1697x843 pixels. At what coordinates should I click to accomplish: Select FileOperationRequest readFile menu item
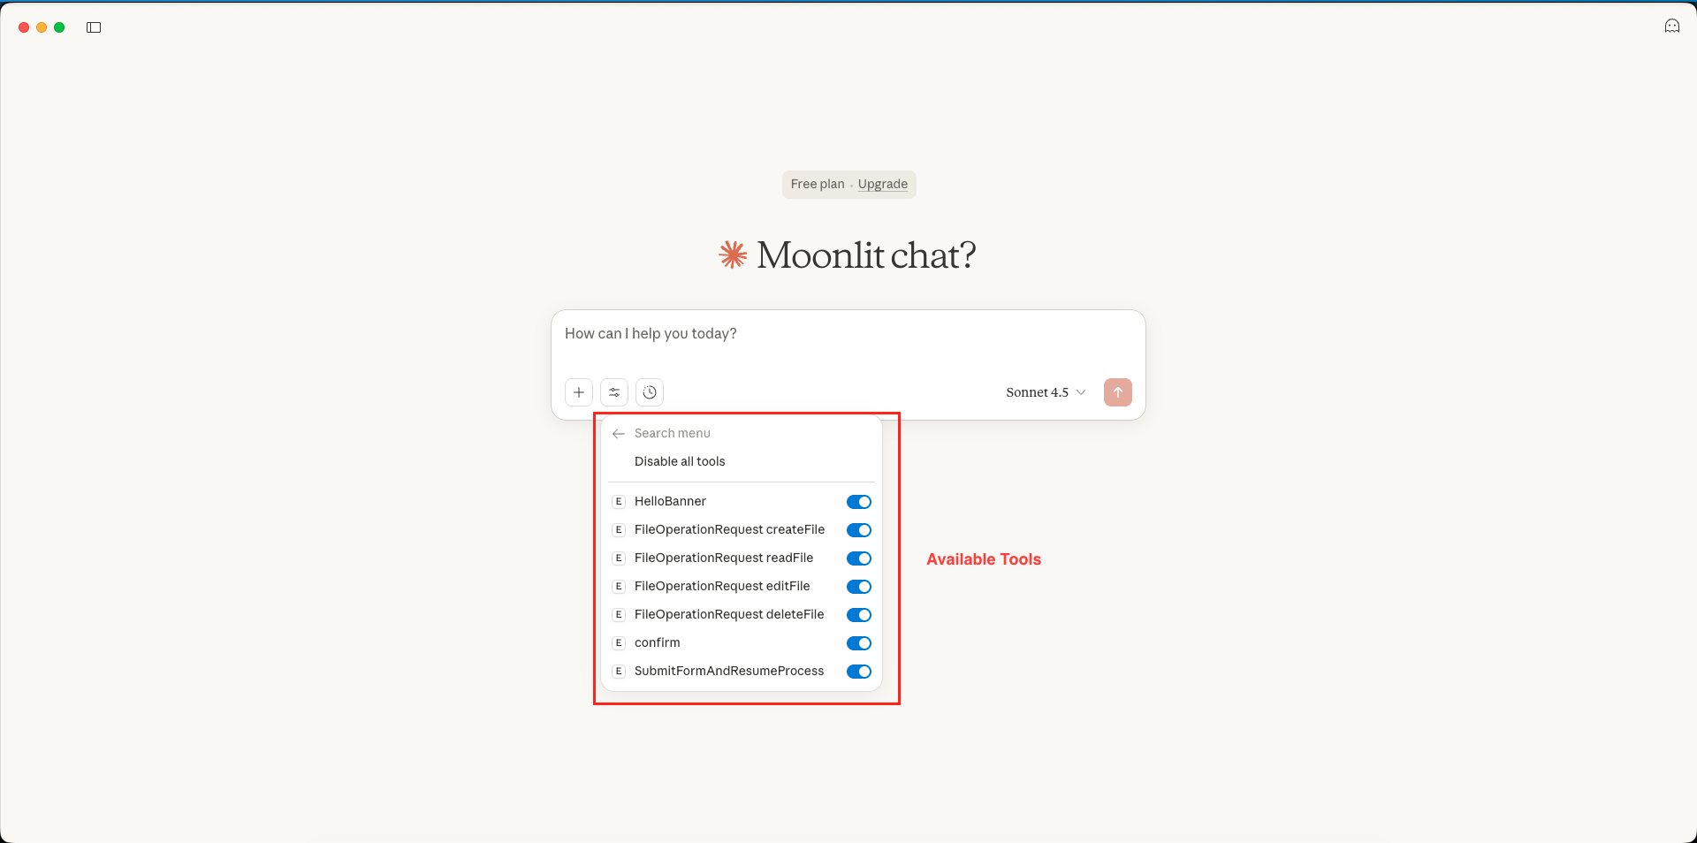(723, 558)
